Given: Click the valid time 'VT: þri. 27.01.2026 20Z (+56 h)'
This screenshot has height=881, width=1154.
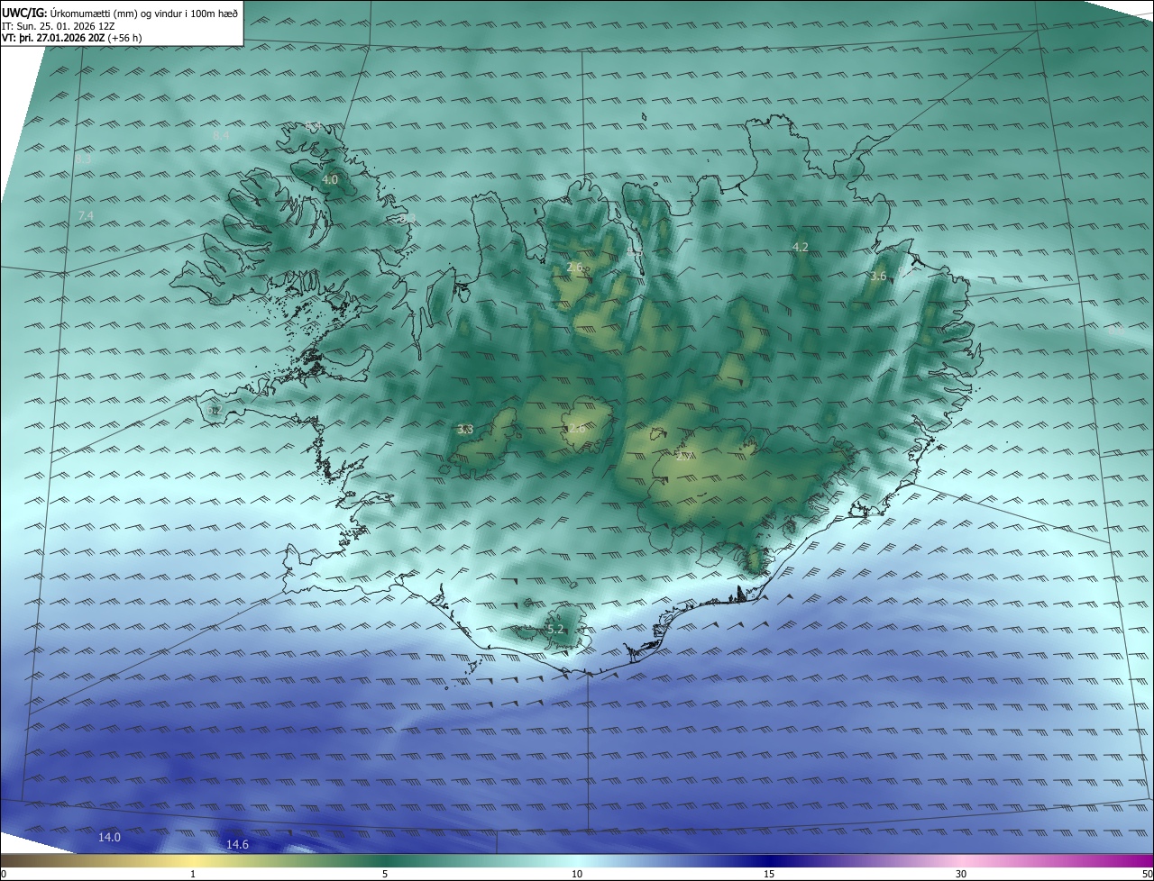Looking at the screenshot, I should point(72,38).
